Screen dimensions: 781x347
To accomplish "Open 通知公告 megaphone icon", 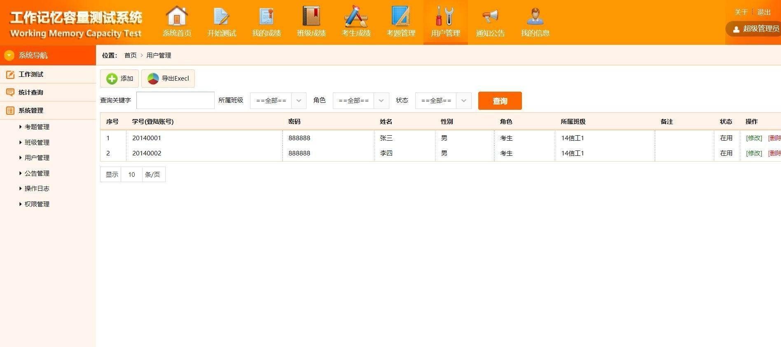I will 490,16.
